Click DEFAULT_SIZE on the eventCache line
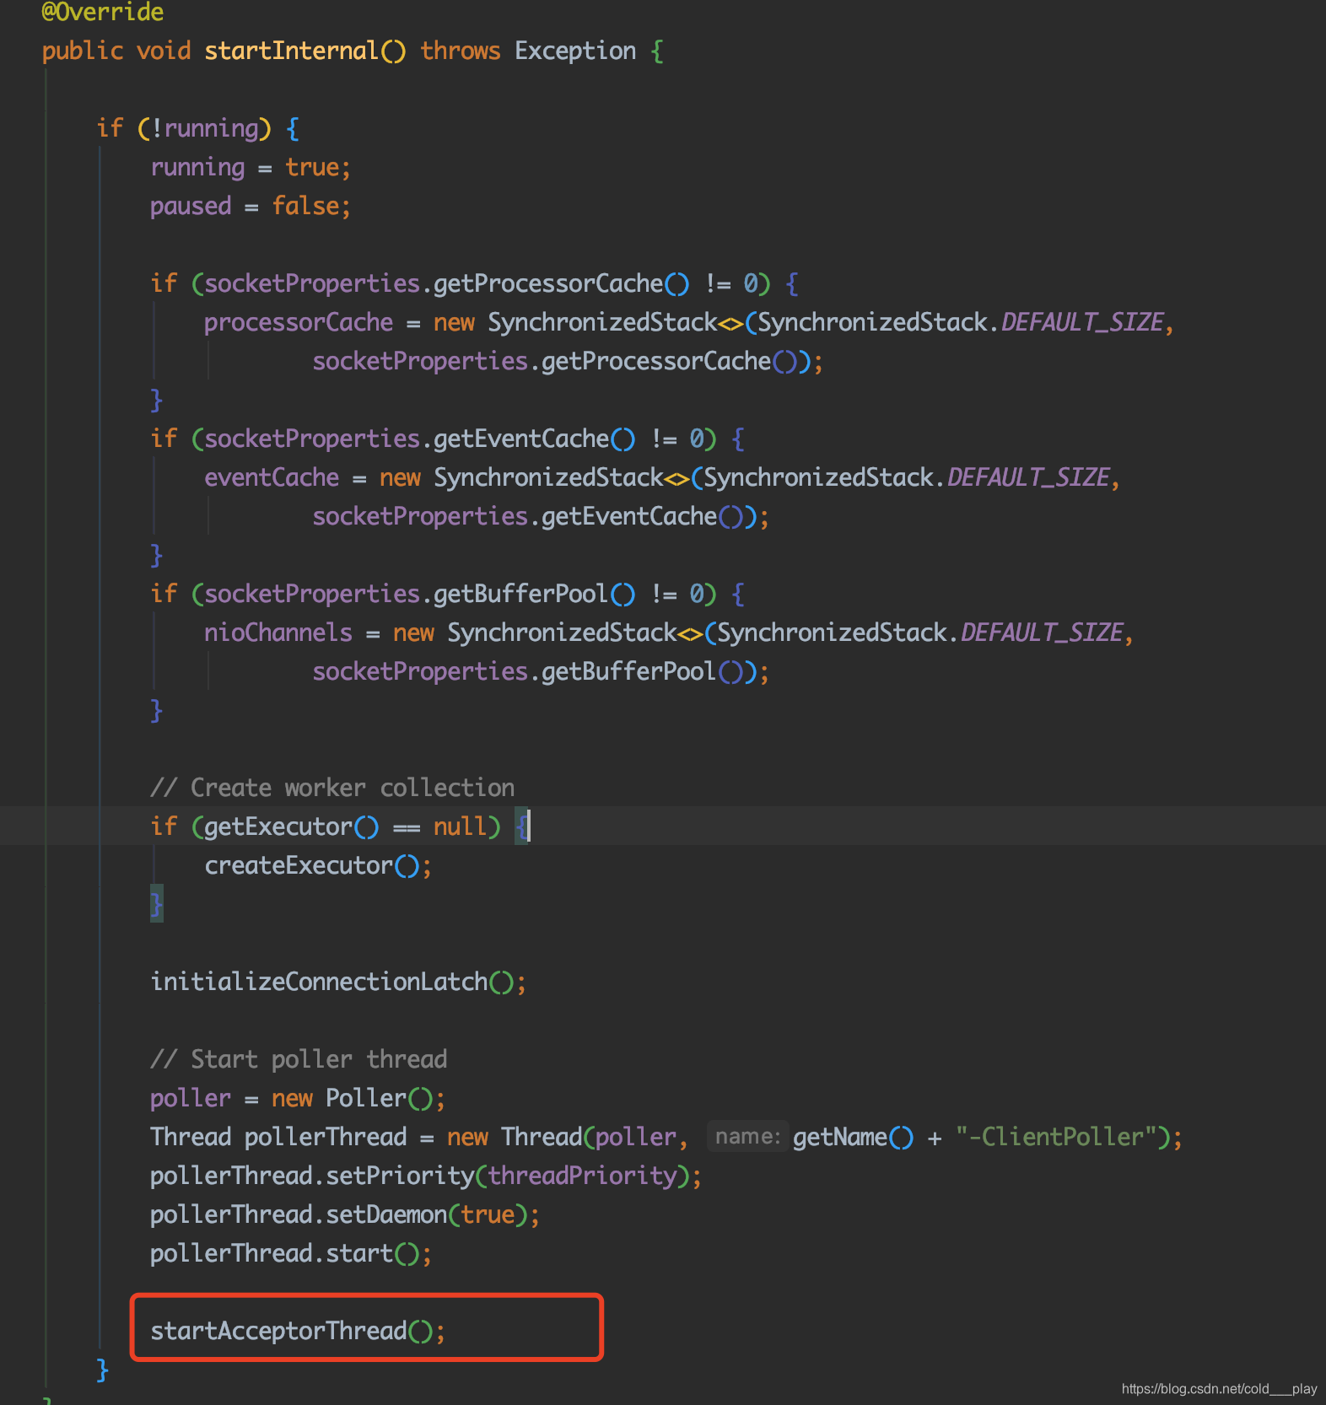1326x1405 pixels. click(x=1028, y=477)
